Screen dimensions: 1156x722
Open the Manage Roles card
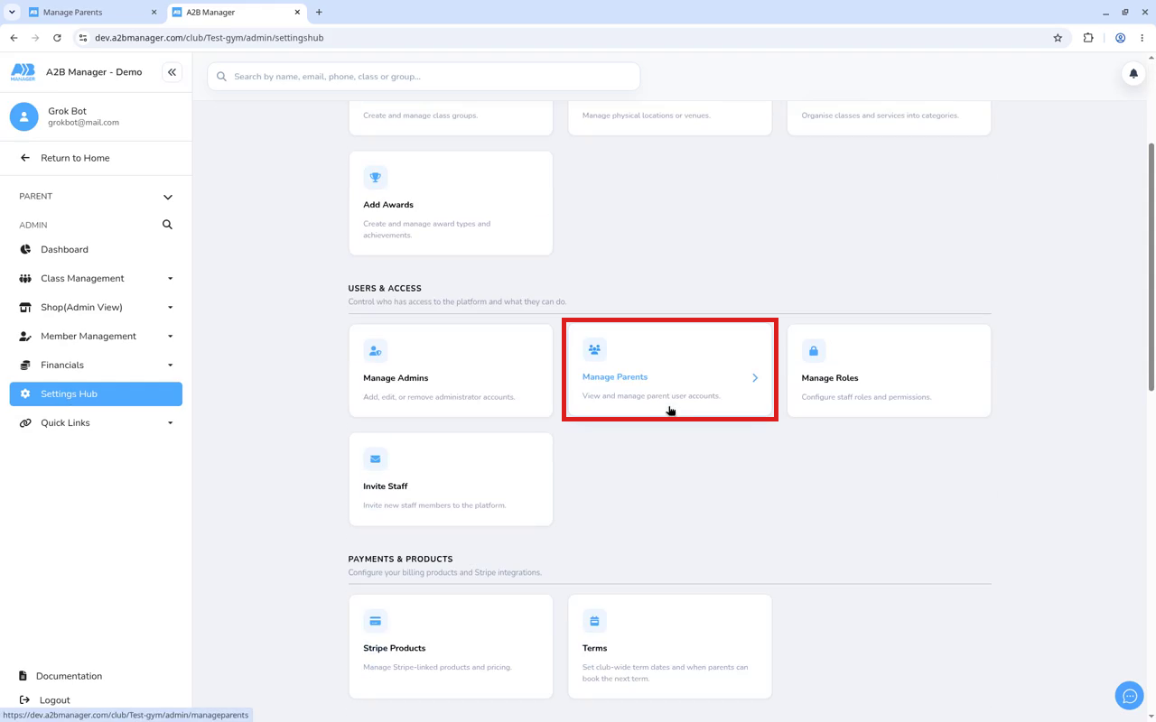889,371
